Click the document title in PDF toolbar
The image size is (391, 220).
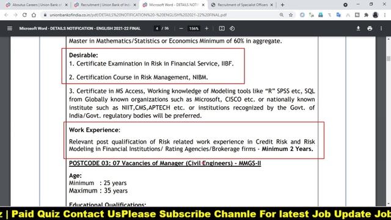(80, 29)
